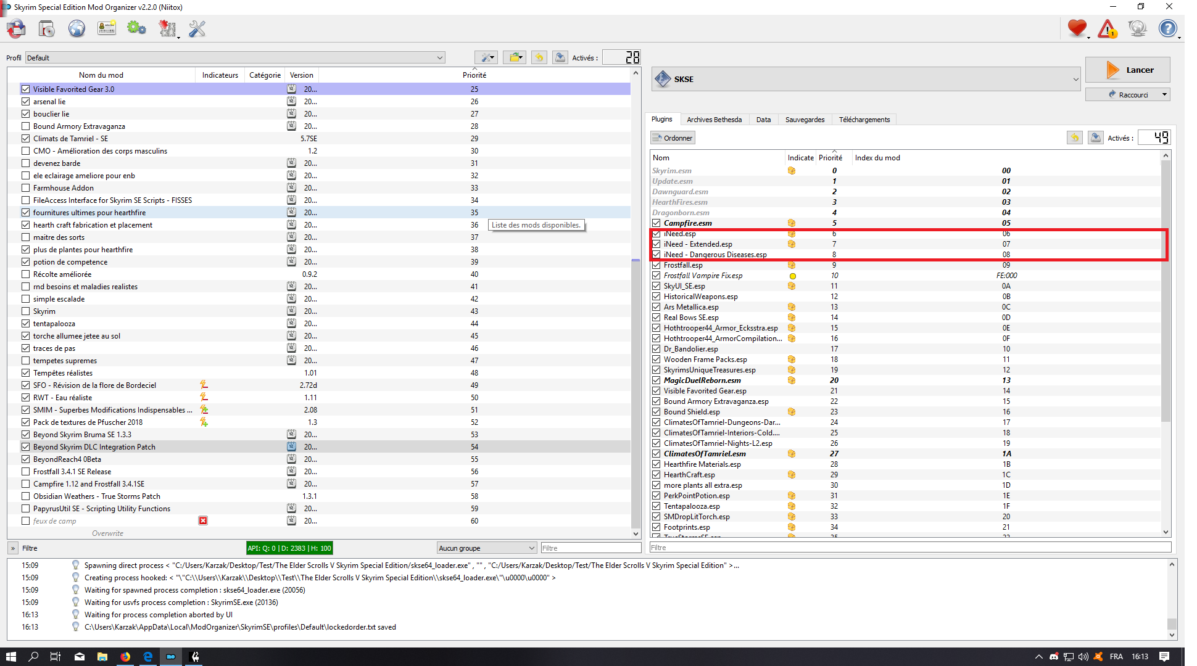This screenshot has width=1197, height=666.
Task: Click the help question mark icon
Action: [1167, 28]
